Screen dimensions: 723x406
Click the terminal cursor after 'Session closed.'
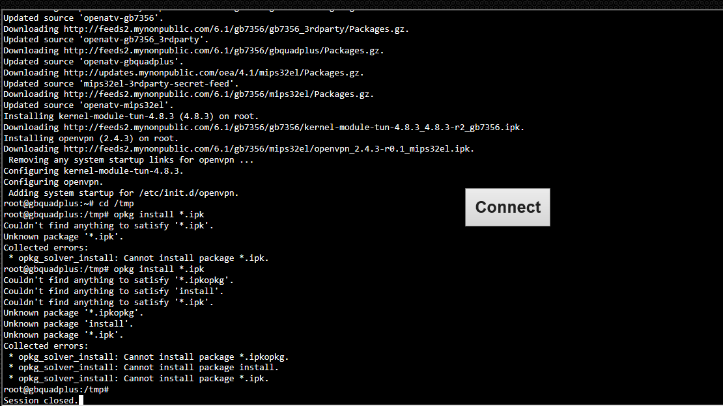(81, 400)
